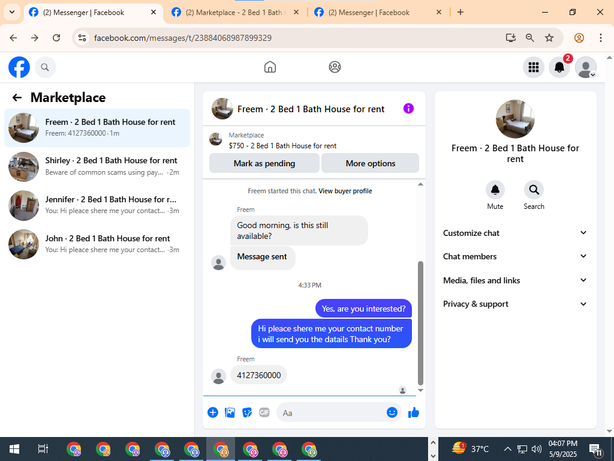Open weather widget showing 37°C
Viewport: 614px width, 461px height.
[471, 448]
